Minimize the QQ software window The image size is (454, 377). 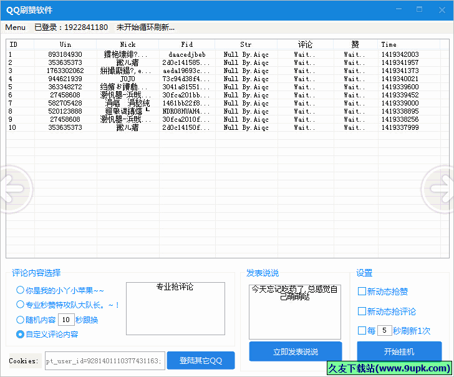[x=398, y=9]
